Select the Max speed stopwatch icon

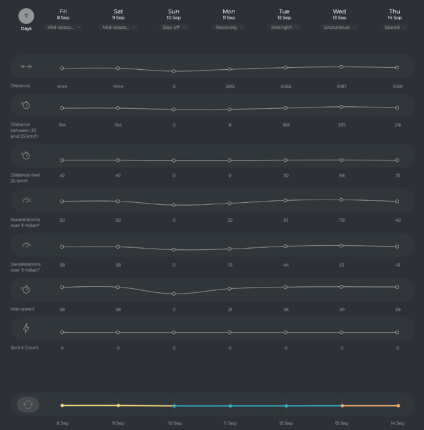pos(26,289)
